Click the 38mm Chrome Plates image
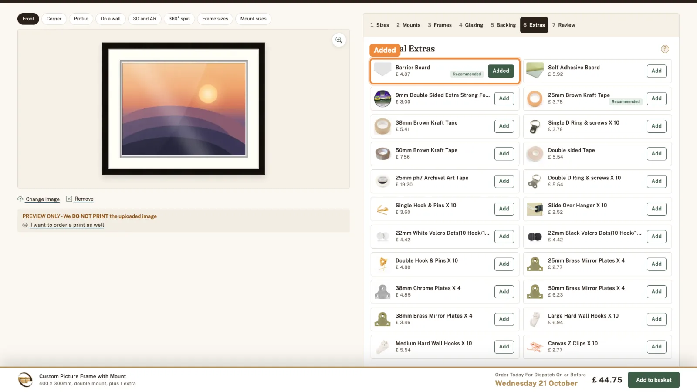Image resolution: width=697 pixels, height=392 pixels. [x=382, y=292]
